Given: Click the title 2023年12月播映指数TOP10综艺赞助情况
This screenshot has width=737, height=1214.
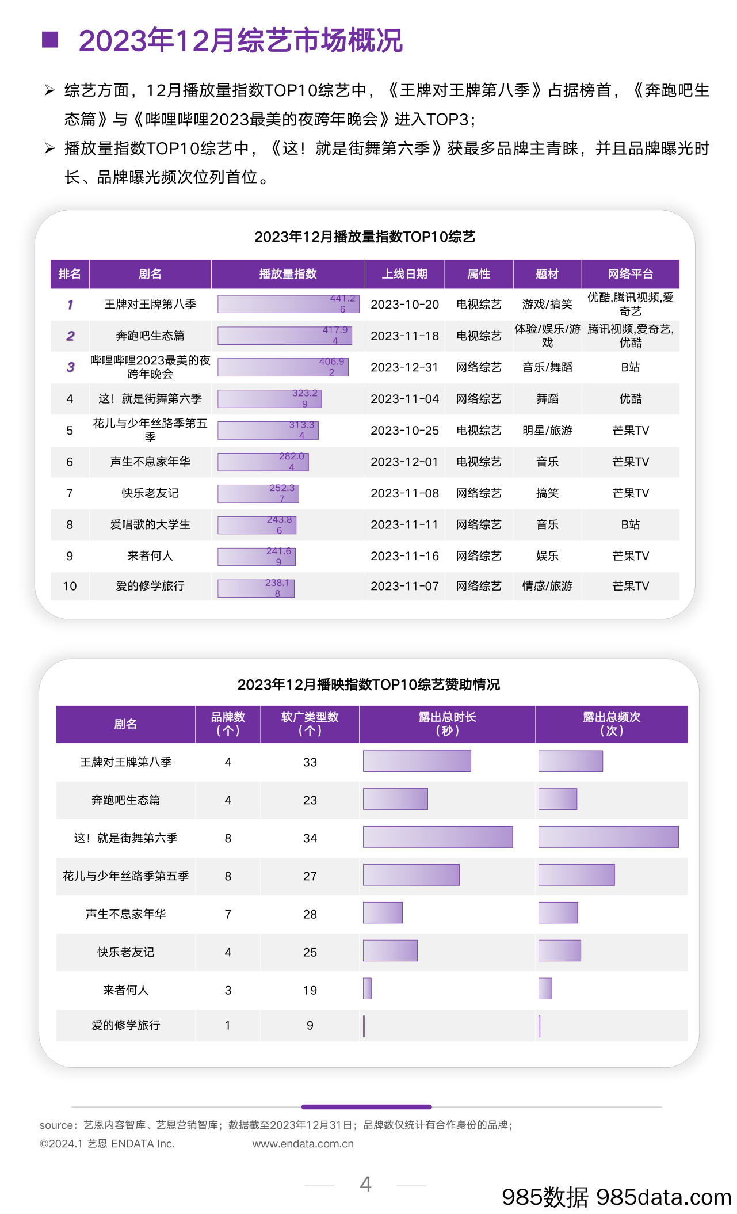Looking at the screenshot, I should click(x=369, y=684).
